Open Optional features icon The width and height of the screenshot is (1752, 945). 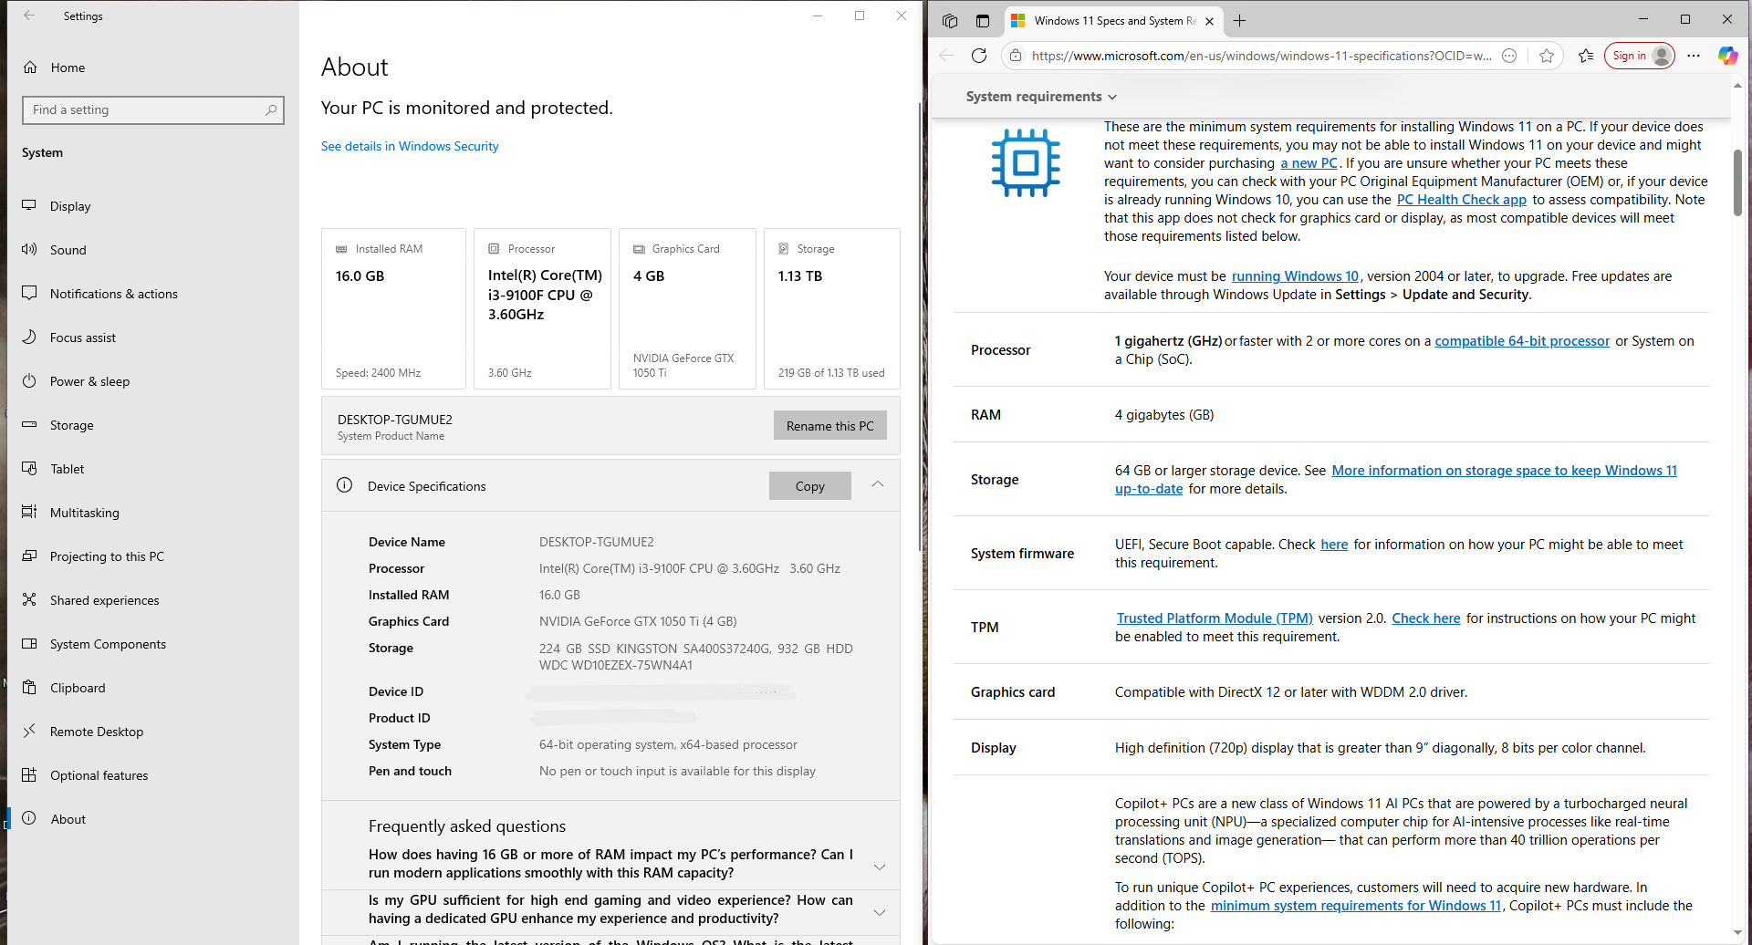pyautogui.click(x=29, y=774)
